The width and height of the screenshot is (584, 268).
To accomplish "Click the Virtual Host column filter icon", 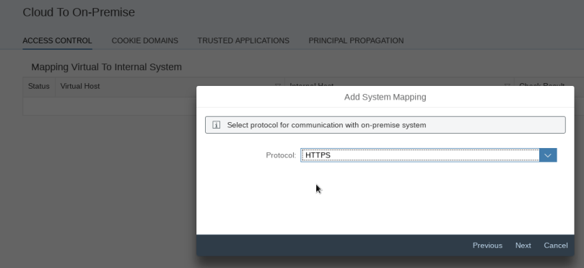I will (x=277, y=85).
